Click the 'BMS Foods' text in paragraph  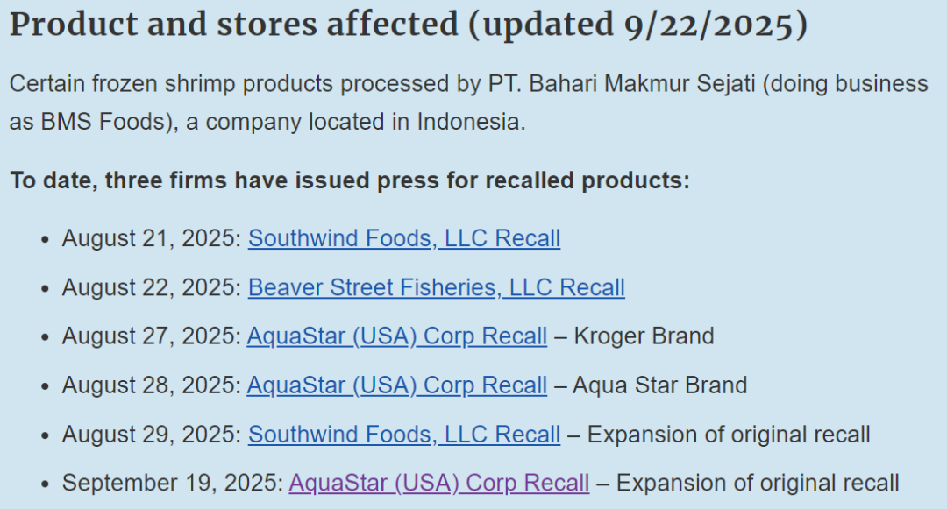click(x=103, y=122)
